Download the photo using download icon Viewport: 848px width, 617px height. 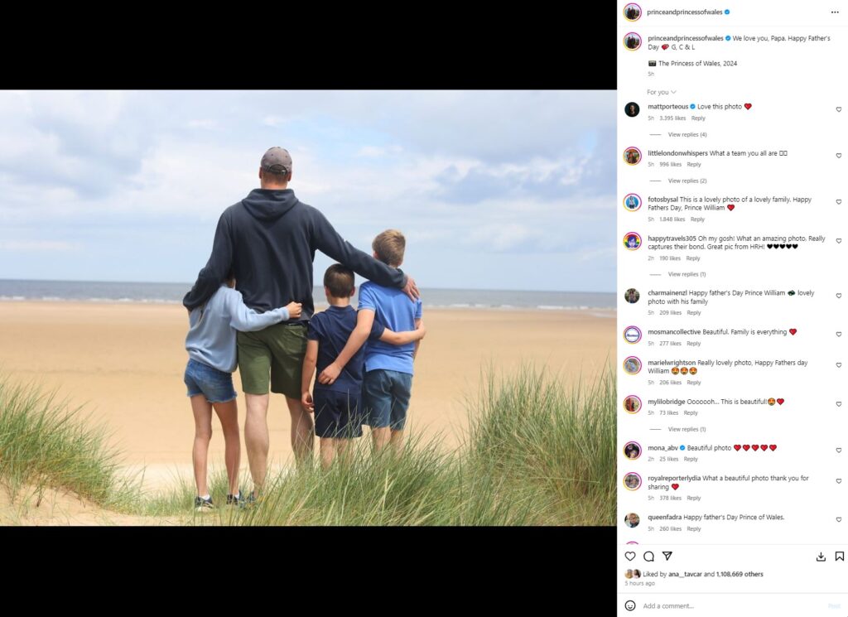tap(821, 557)
